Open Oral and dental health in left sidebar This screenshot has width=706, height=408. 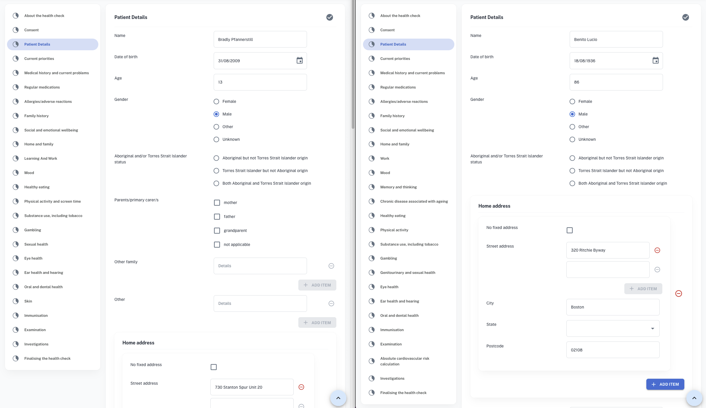tap(53, 287)
